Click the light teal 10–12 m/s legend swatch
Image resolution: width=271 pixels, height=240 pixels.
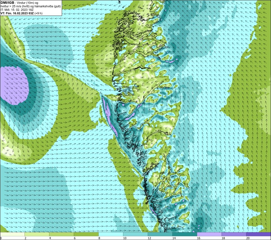click(135, 234)
